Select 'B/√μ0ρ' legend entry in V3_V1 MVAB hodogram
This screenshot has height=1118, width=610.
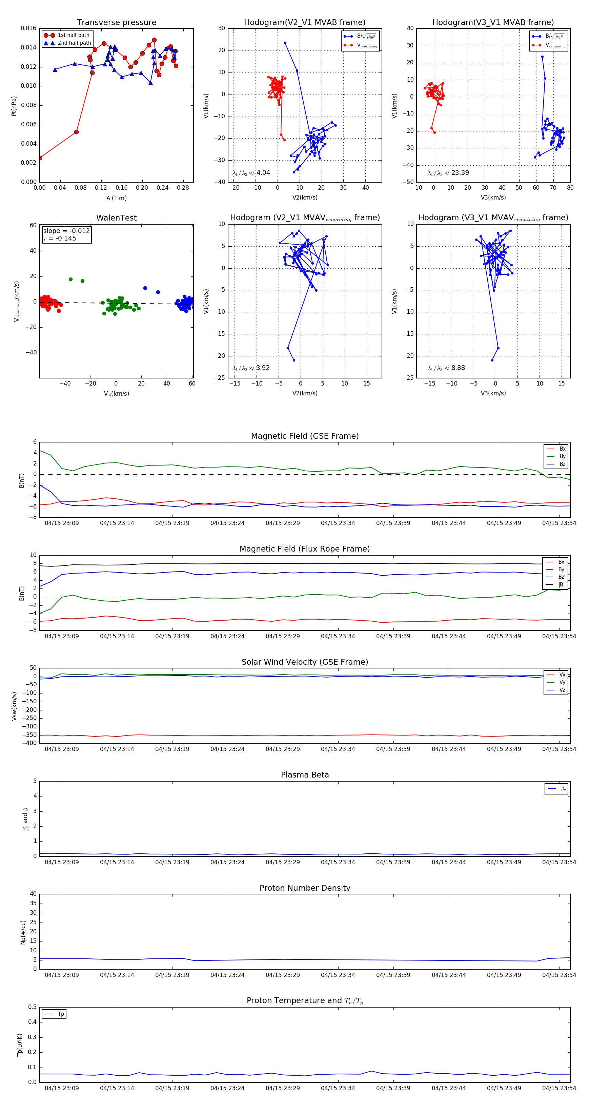coord(548,37)
